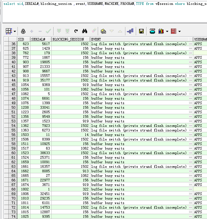Image resolution: width=207 pixels, height=219 pixels.
Task: Click the refresh query icon
Action: coord(76,31)
